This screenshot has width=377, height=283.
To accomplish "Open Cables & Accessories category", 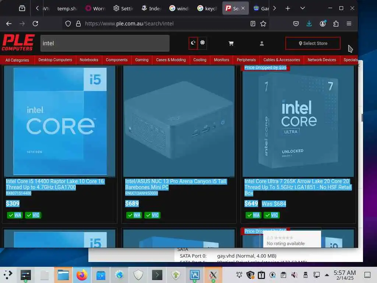I will 282,60.
